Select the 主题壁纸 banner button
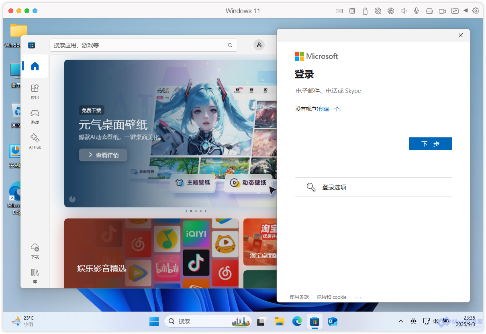This screenshot has width=486, height=334. (x=193, y=183)
